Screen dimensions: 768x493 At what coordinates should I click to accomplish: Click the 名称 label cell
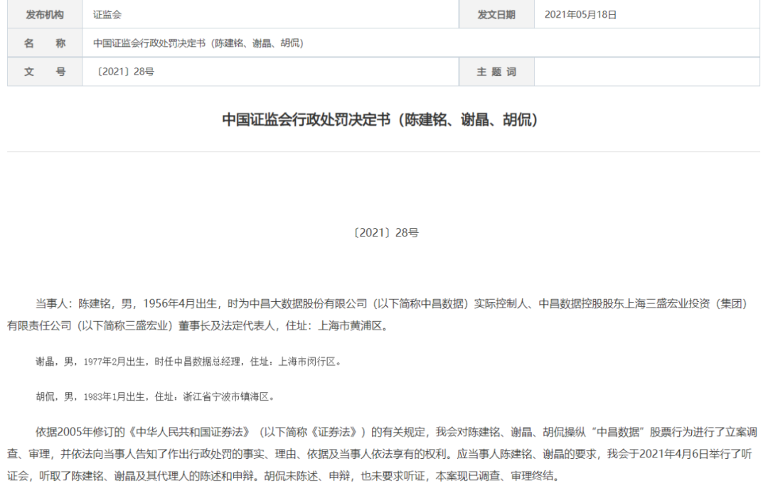pyautogui.click(x=45, y=43)
